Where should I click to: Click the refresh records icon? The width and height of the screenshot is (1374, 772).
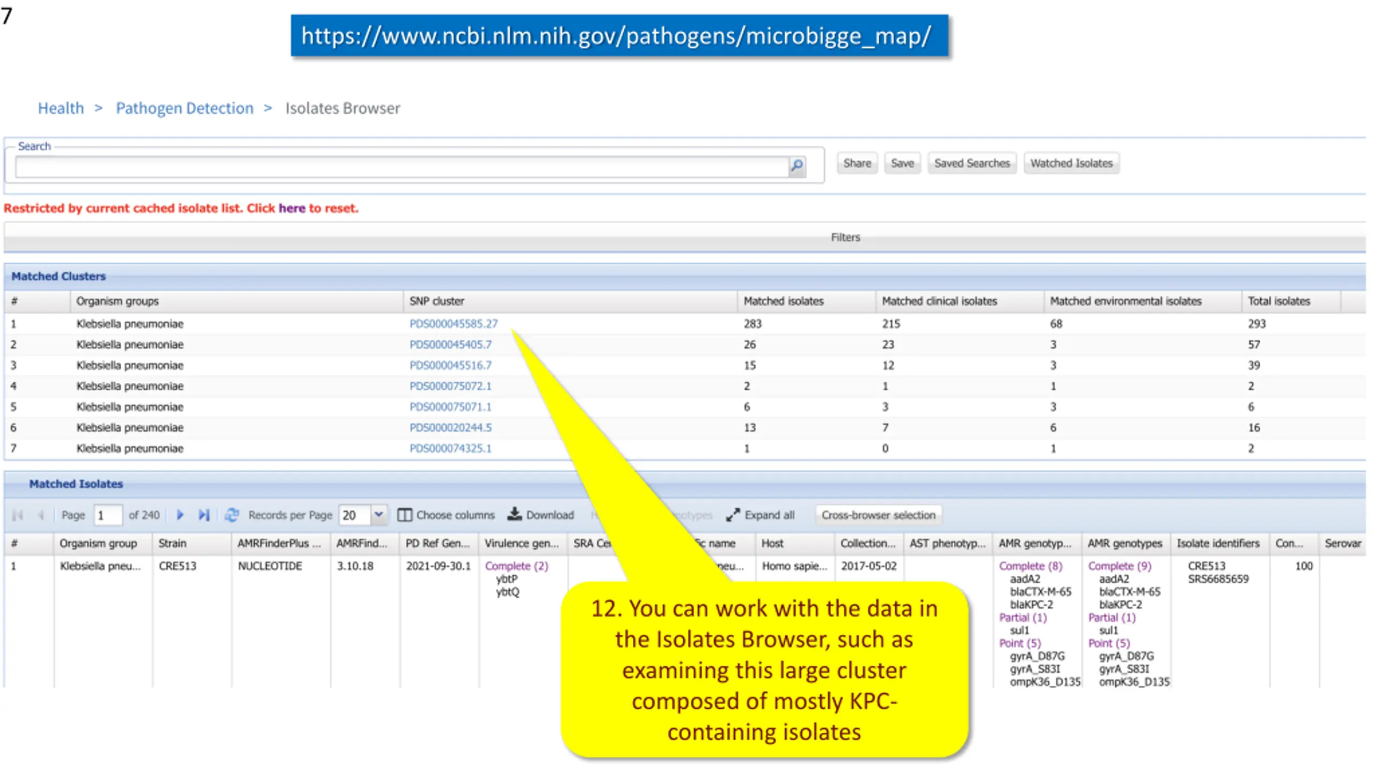click(x=232, y=515)
